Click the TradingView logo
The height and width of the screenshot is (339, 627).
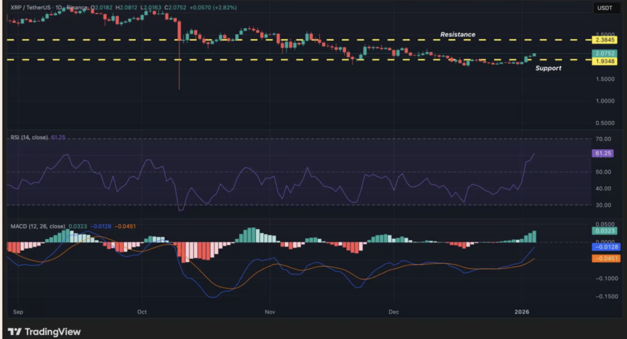coord(44,332)
